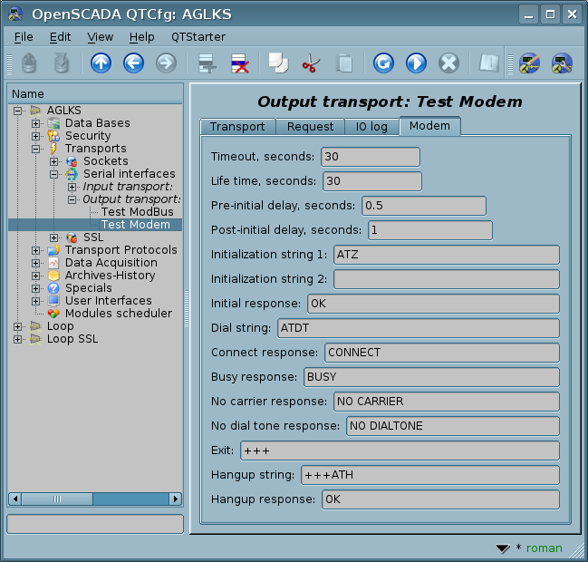
Task: Collapse the Output transport node
Action: click(72, 199)
